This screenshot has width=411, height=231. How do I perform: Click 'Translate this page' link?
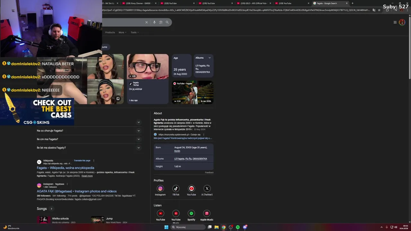pos(82,160)
